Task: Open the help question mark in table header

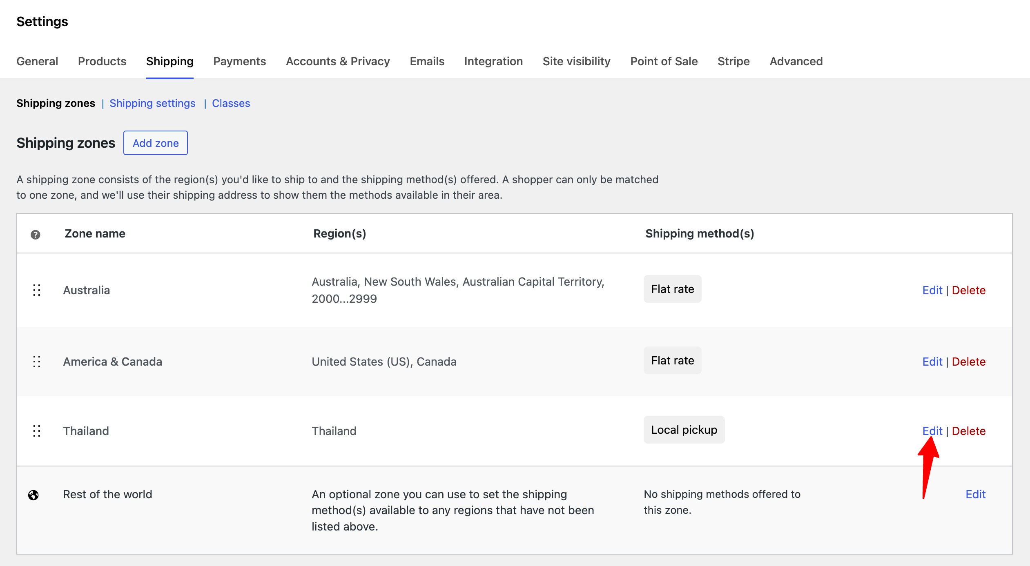Action: (36, 234)
